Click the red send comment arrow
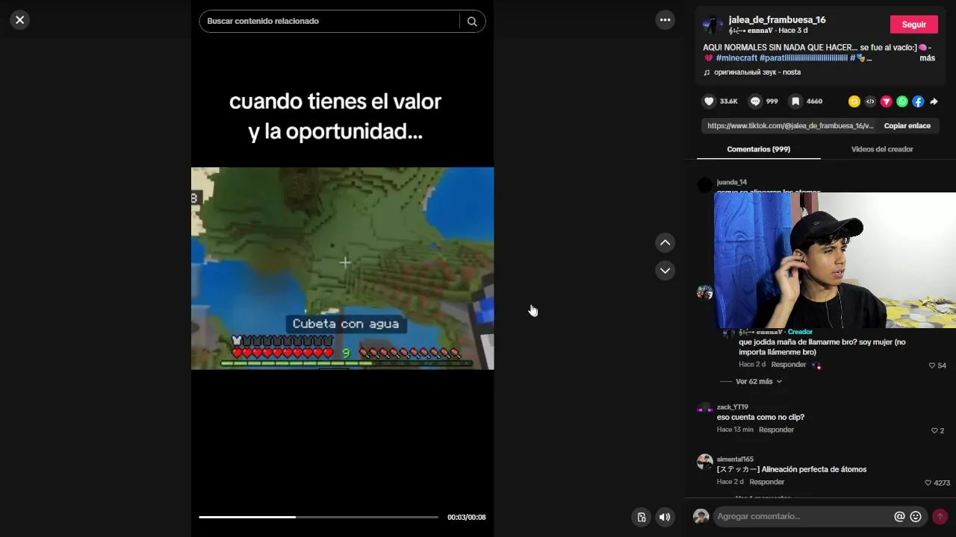The height and width of the screenshot is (537, 956). [940, 516]
